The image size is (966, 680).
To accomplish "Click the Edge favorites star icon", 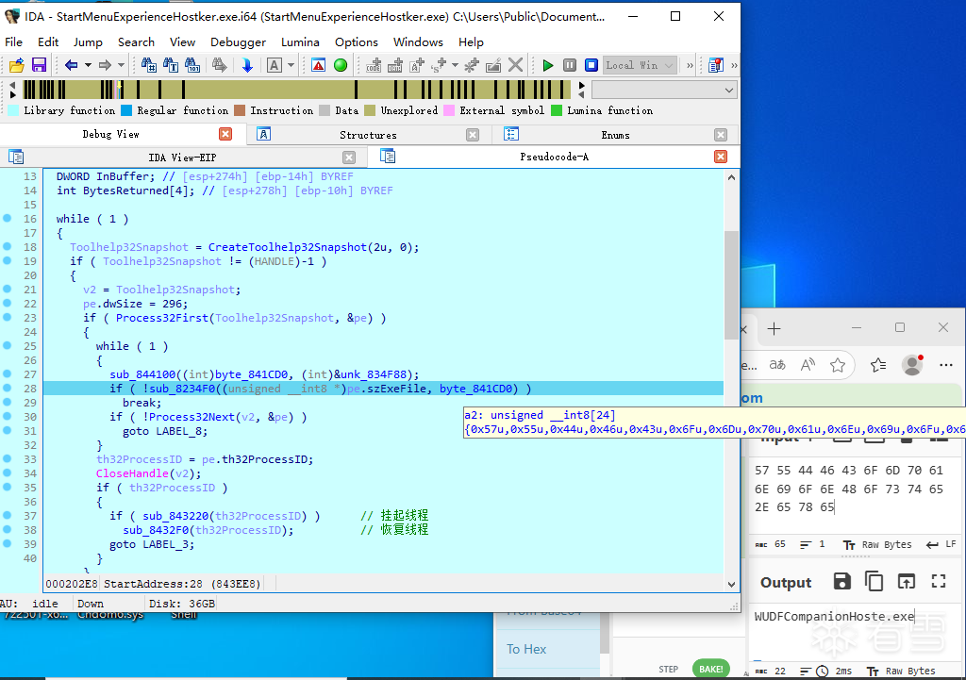I will coord(838,365).
